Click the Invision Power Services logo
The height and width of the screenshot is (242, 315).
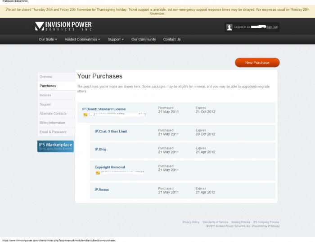point(63,26)
